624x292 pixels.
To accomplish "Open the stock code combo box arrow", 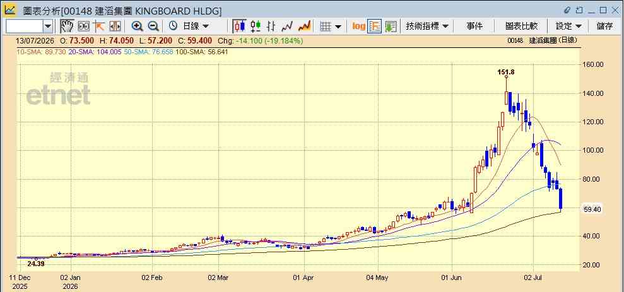I will [x=48, y=26].
